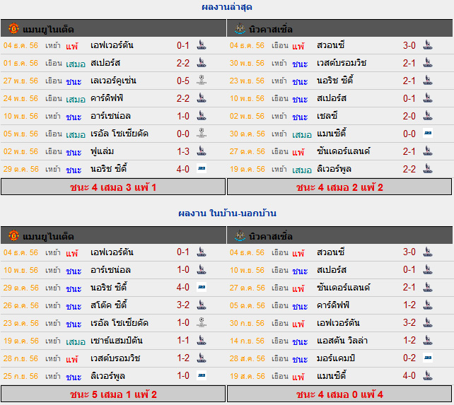Screen dimensions: 454x405
Task: Click date 30 ต.ค. 56
Action: click(248, 134)
